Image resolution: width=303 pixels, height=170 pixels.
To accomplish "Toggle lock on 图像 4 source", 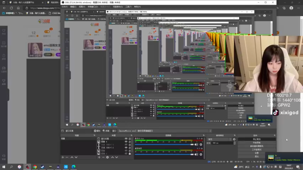I will tap(130, 141).
